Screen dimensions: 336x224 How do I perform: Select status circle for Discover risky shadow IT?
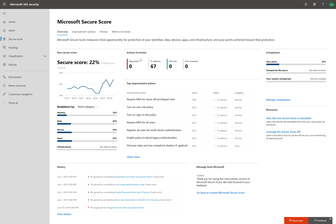coord(215,146)
